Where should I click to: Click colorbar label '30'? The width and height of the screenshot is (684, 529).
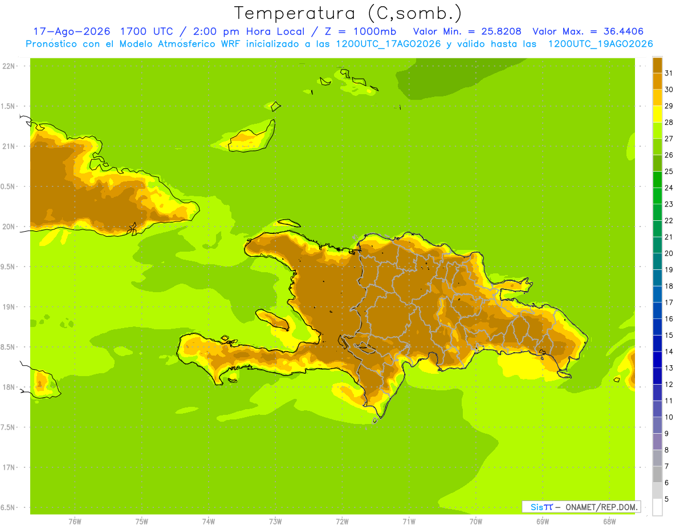tap(669, 90)
